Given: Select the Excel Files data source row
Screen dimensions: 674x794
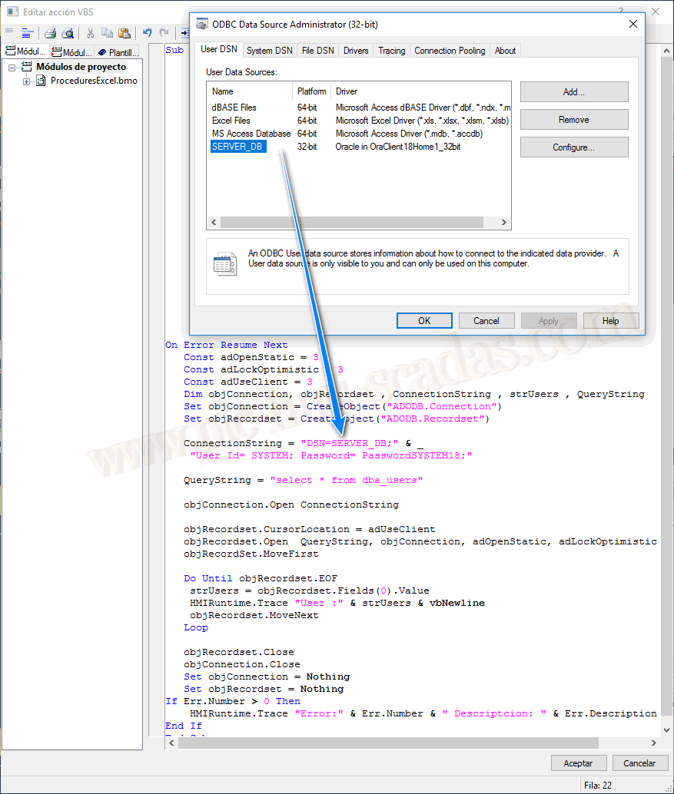Looking at the screenshot, I should tap(231, 121).
